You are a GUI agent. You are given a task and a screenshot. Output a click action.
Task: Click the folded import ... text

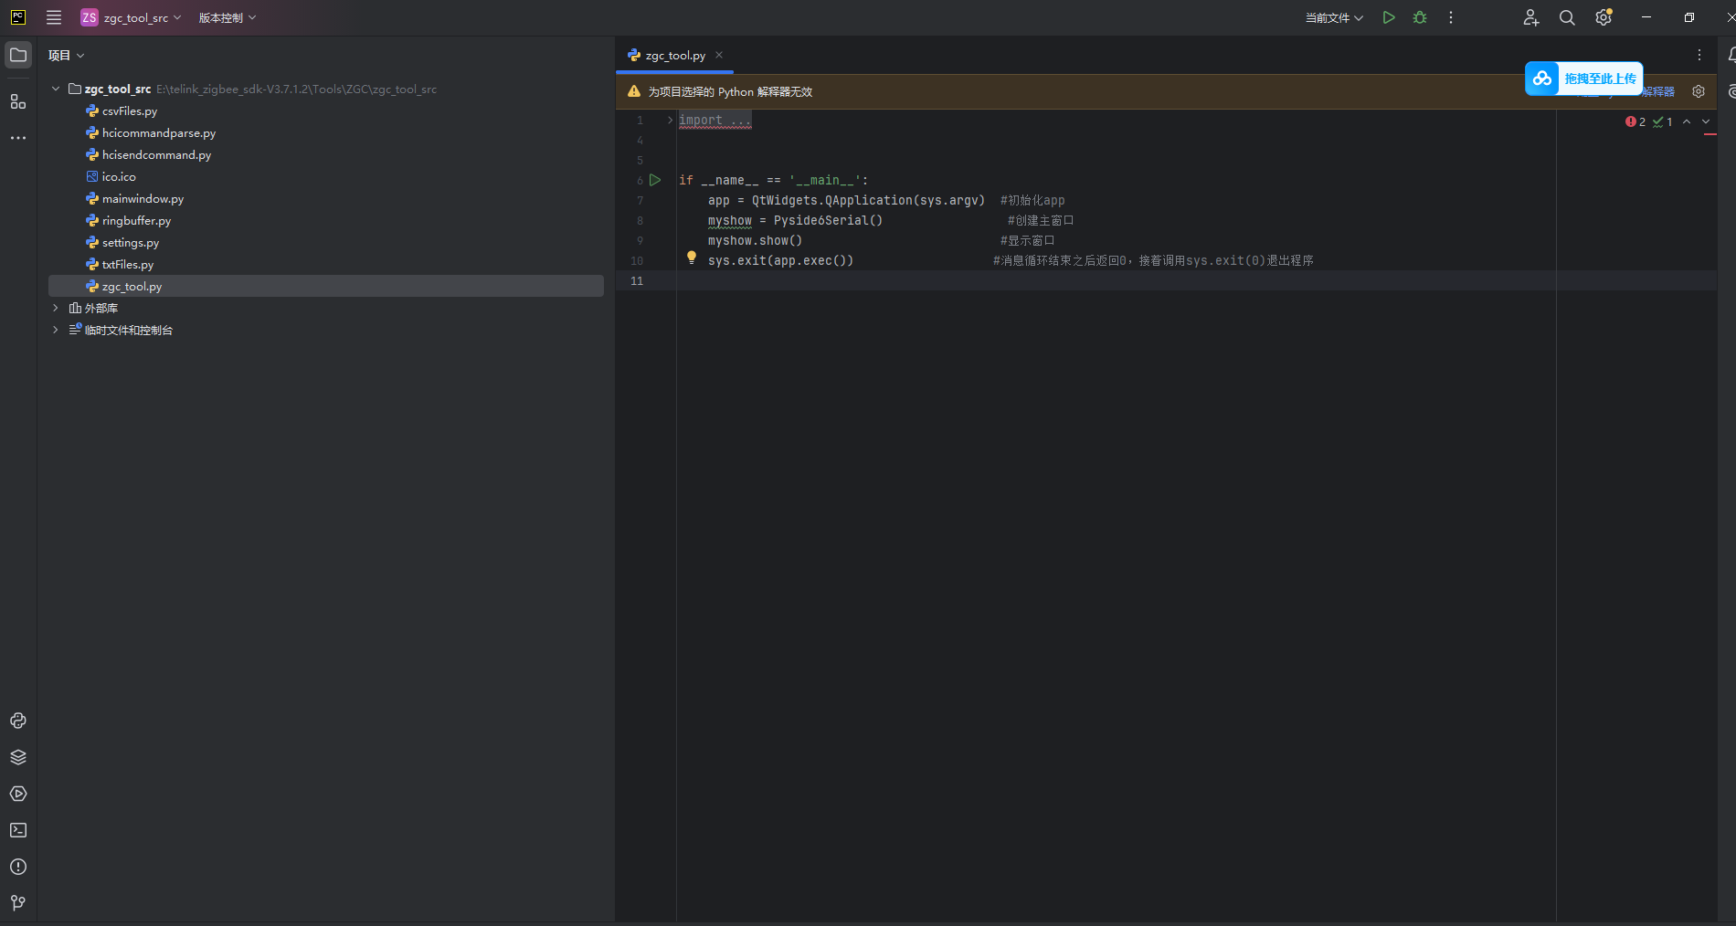715,120
